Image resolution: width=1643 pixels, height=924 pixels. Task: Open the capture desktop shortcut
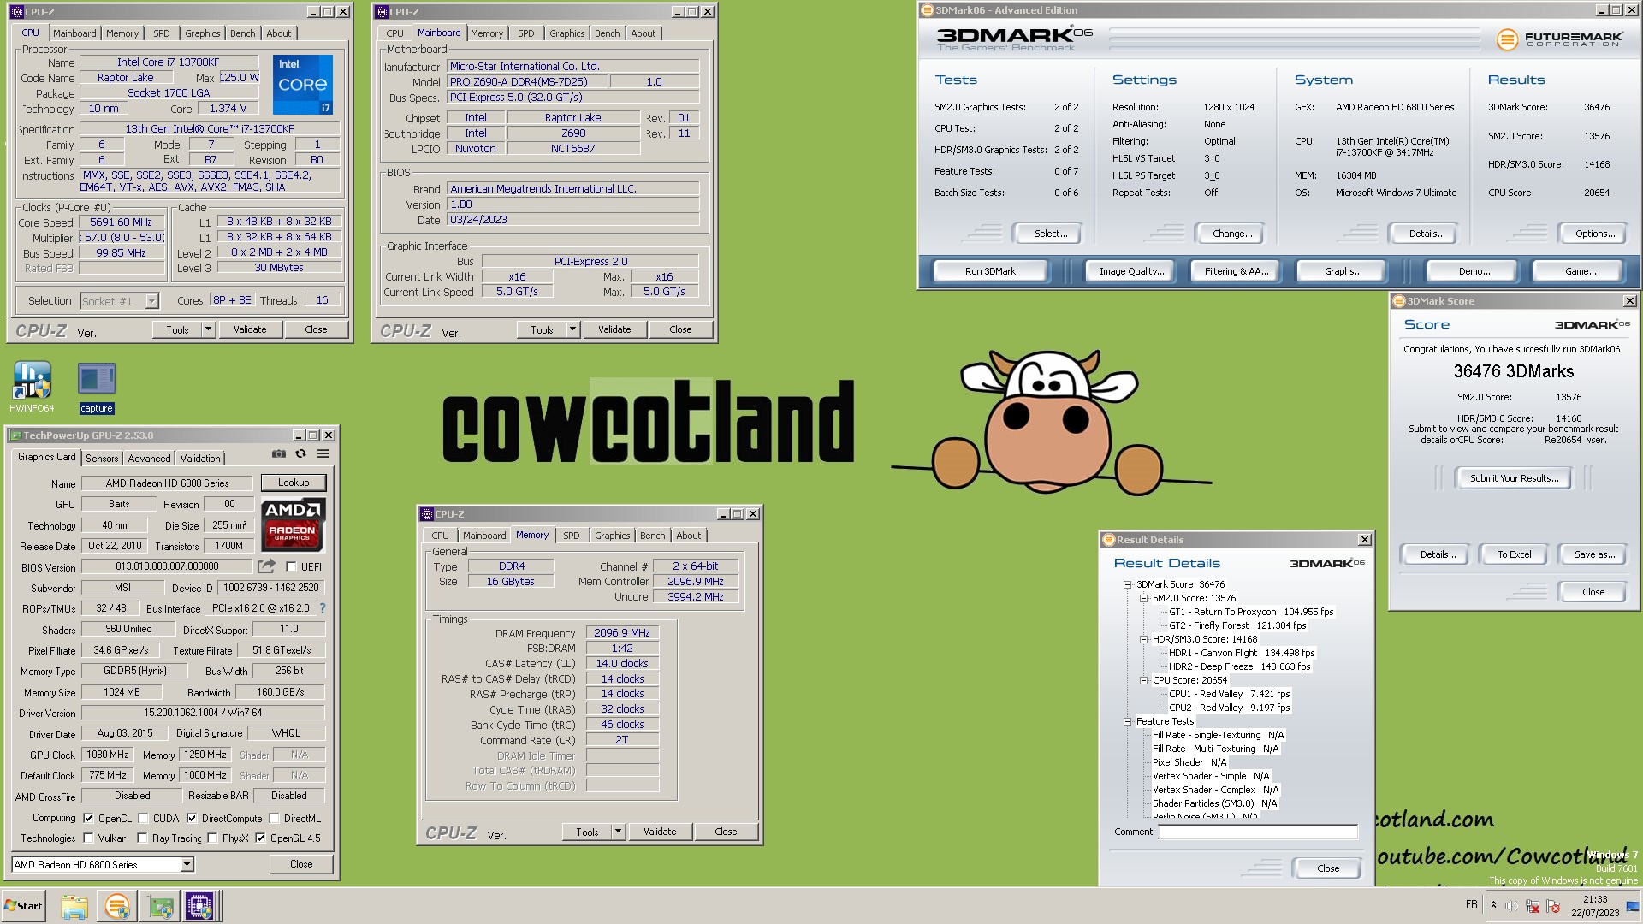[x=96, y=387]
